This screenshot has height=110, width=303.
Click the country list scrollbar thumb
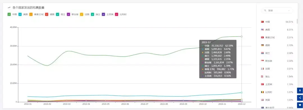pyautogui.click(x=297, y=21)
